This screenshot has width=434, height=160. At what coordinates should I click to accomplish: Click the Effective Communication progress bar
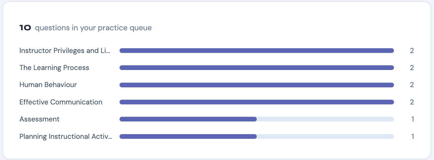257,102
